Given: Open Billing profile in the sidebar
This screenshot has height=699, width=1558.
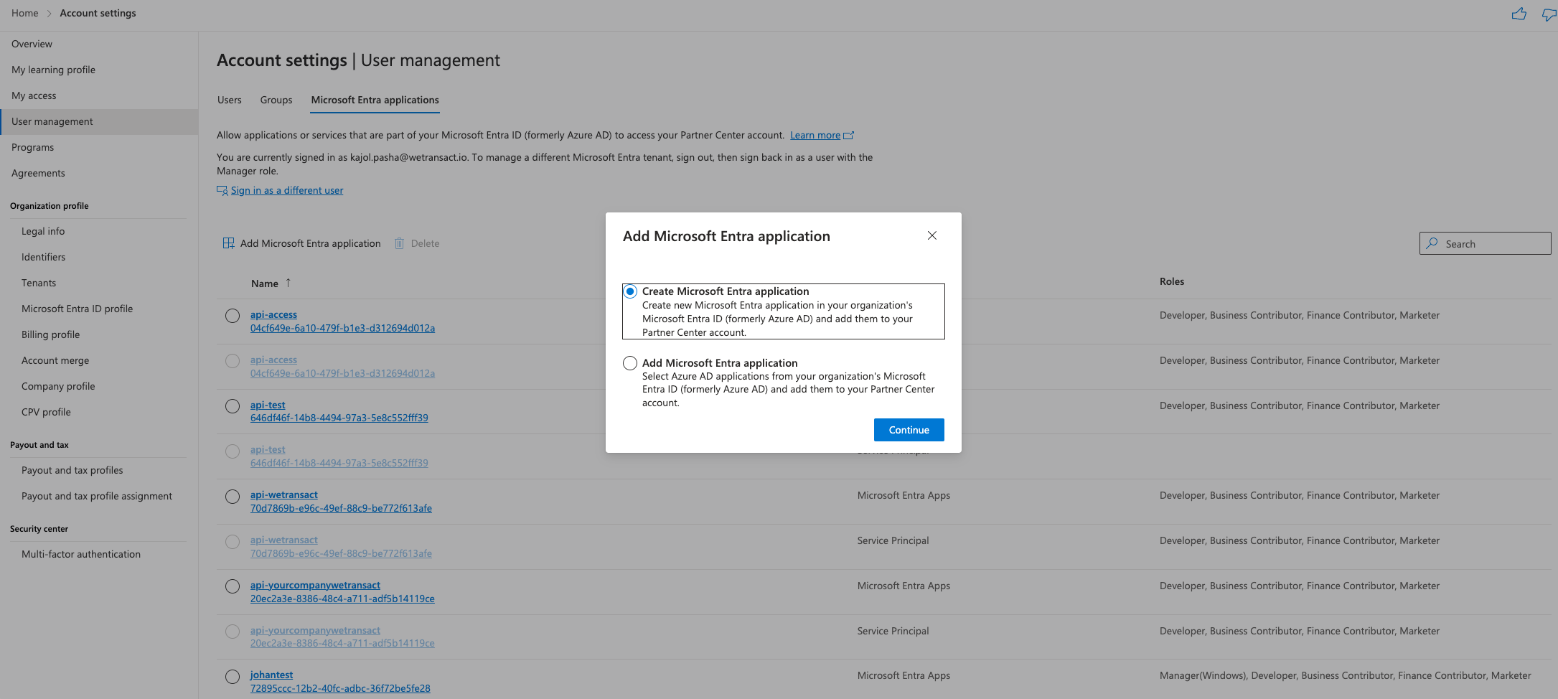Looking at the screenshot, I should 50,334.
